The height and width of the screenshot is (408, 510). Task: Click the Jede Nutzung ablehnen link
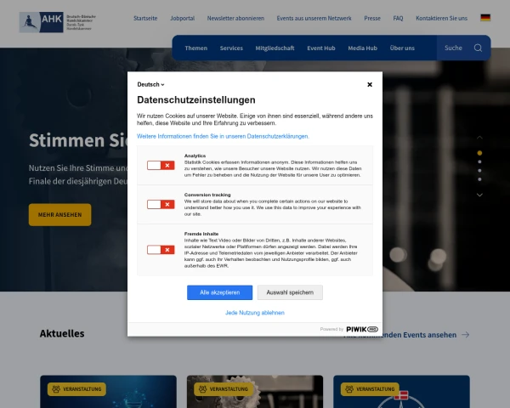255,313
